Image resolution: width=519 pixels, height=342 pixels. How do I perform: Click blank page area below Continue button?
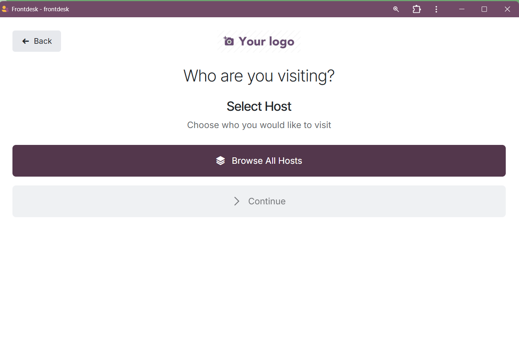pyautogui.click(x=259, y=277)
